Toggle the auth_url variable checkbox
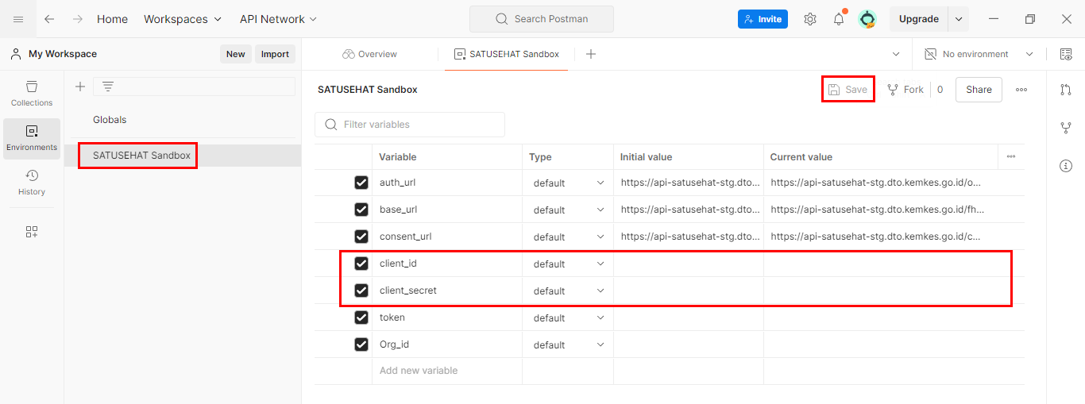Screen dimensions: 1085x404 [361, 183]
